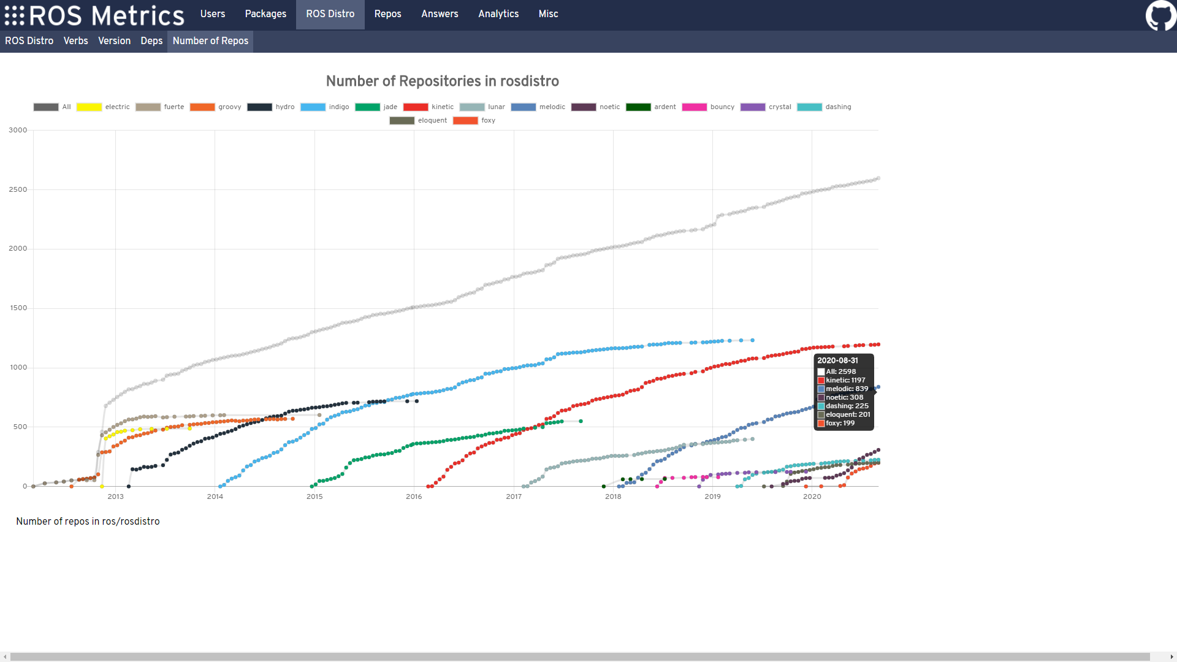
Task: Toggle the indigo legend entry
Action: click(313, 107)
